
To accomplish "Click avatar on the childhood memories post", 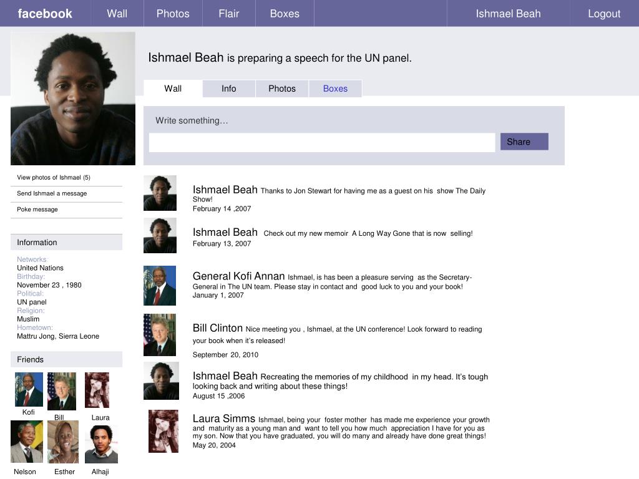I will coord(161,381).
